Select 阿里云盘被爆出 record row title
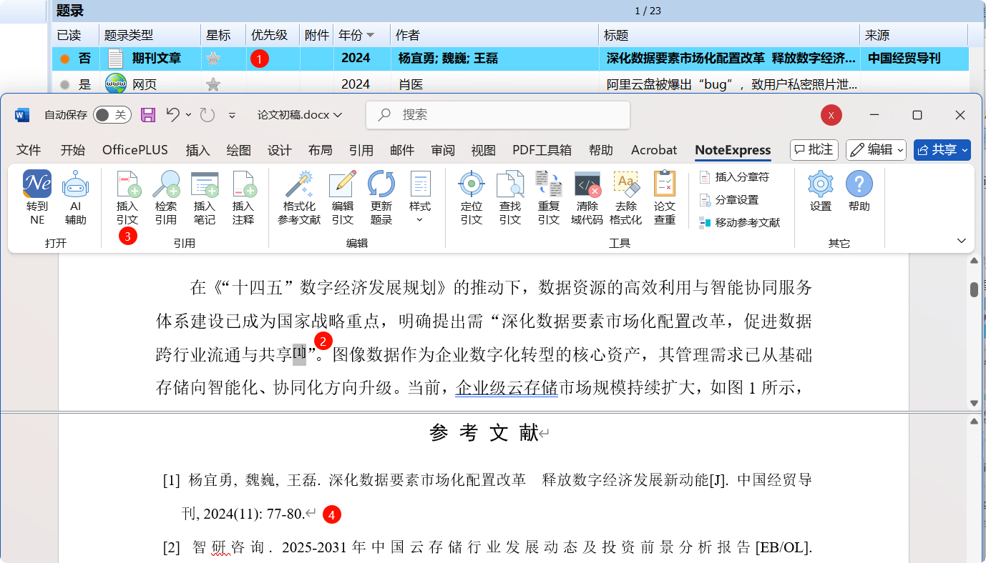 [x=731, y=84]
